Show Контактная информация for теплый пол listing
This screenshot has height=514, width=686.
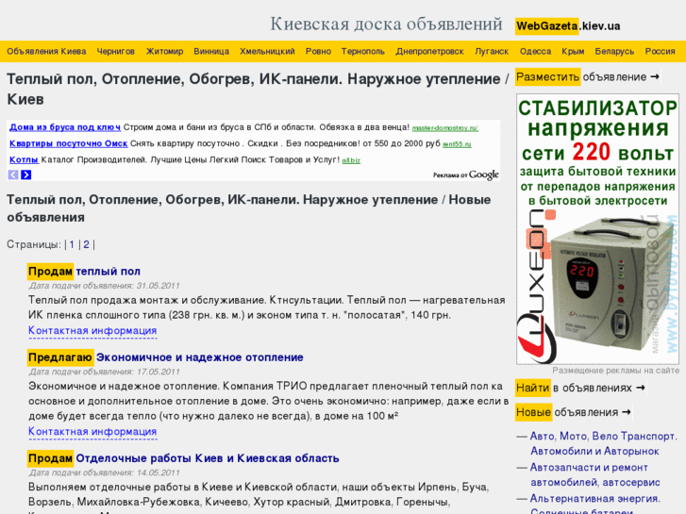tap(92, 331)
